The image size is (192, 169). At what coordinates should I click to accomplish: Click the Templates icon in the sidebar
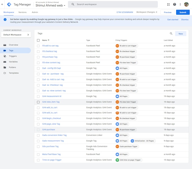point(5,73)
